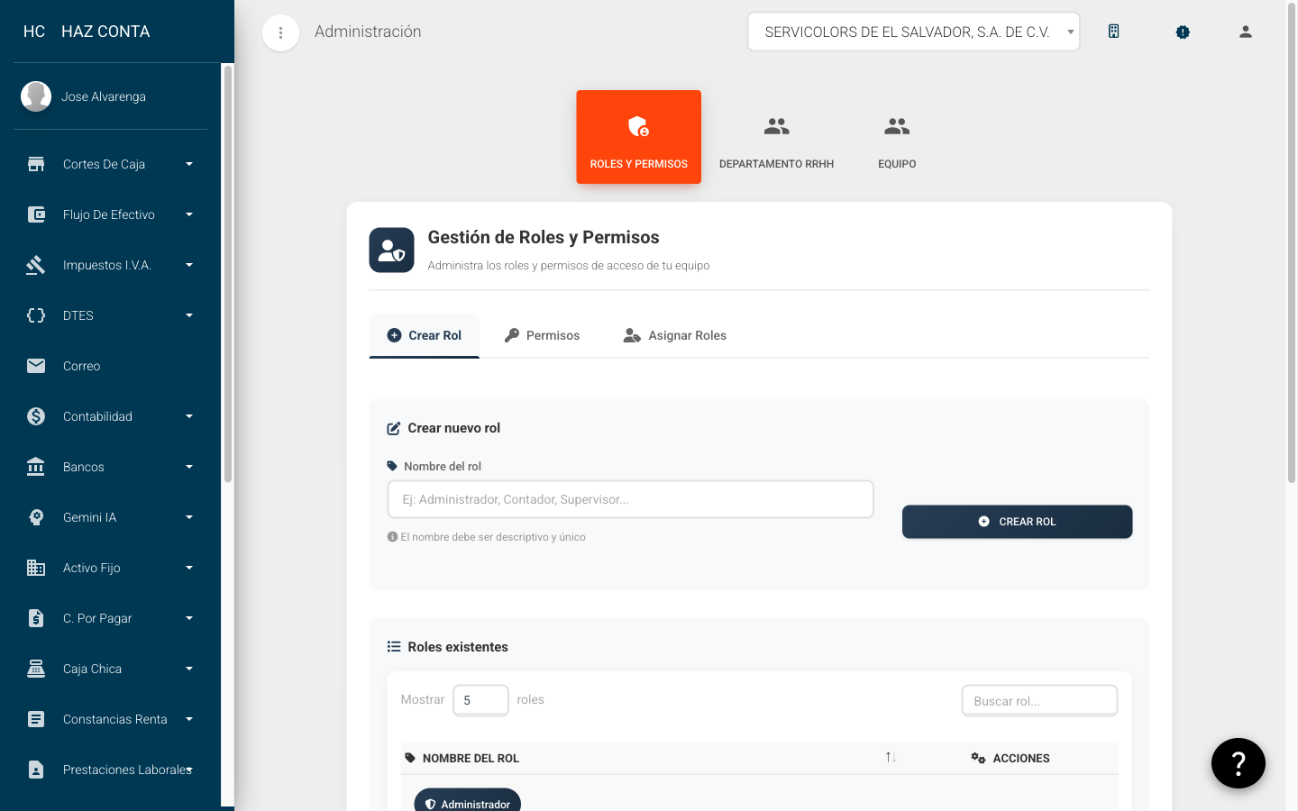
Task: Click the DTES curly braces icon
Action: [x=36, y=315]
